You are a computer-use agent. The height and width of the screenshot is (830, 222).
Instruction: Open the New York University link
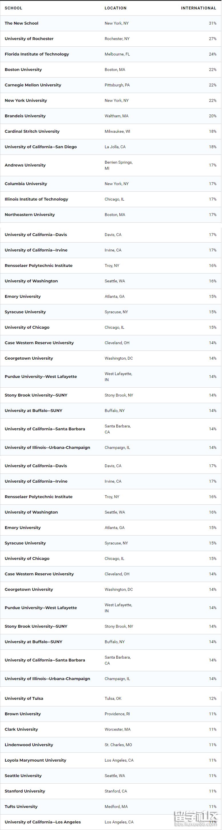click(x=26, y=100)
